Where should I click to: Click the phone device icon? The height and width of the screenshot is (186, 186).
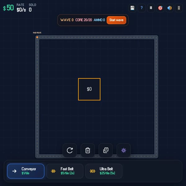tap(179, 8)
